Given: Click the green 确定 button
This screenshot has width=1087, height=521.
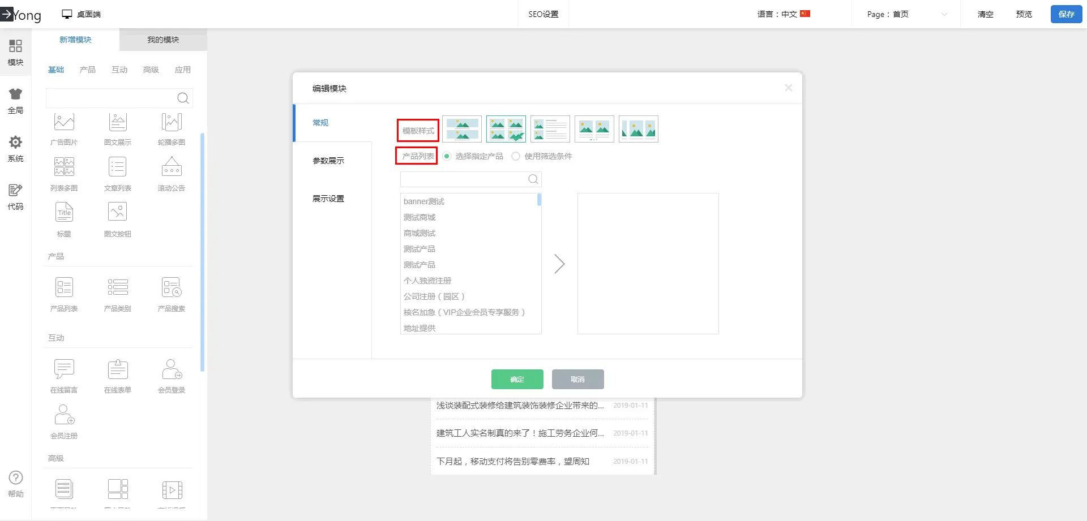Looking at the screenshot, I should click(x=517, y=379).
